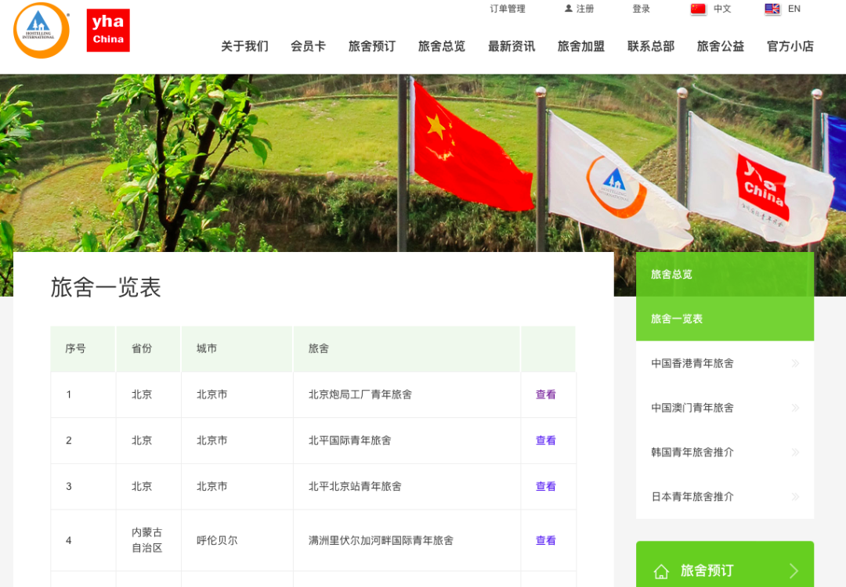Expand 韩国青年旅舍推介 sidebar section

692,452
